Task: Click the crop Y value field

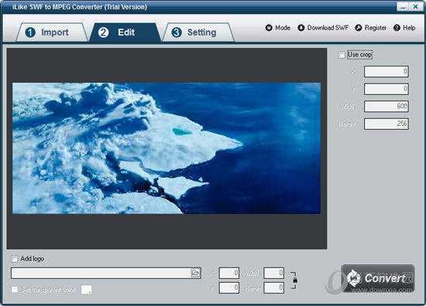Action: click(386, 89)
